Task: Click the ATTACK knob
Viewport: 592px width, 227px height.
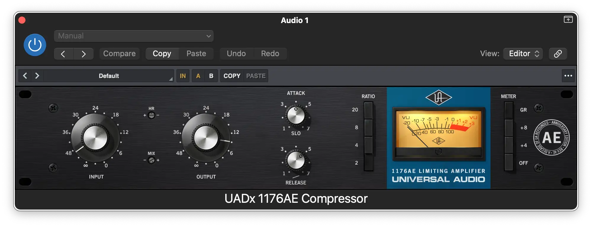Action: (x=296, y=115)
